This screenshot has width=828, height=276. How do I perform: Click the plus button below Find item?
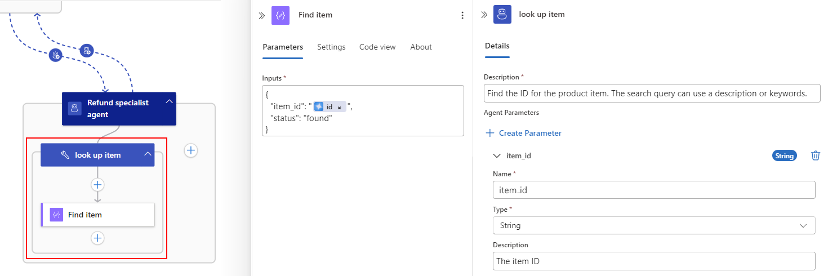[98, 238]
